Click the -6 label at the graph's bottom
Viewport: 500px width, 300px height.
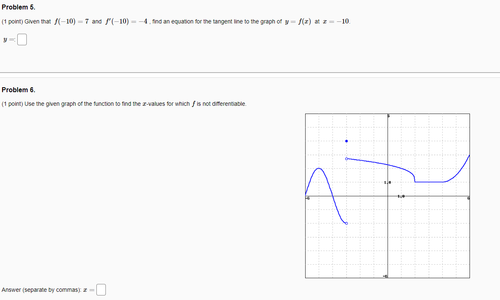(386, 277)
